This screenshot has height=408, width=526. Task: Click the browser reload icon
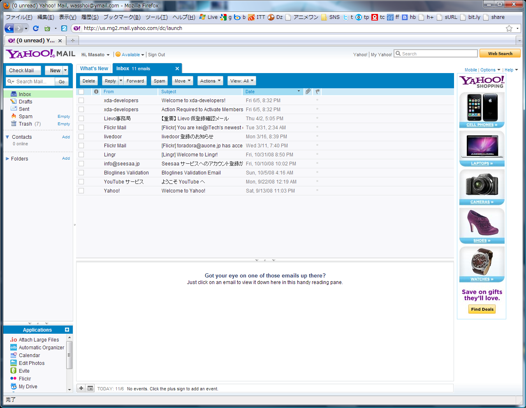36,28
